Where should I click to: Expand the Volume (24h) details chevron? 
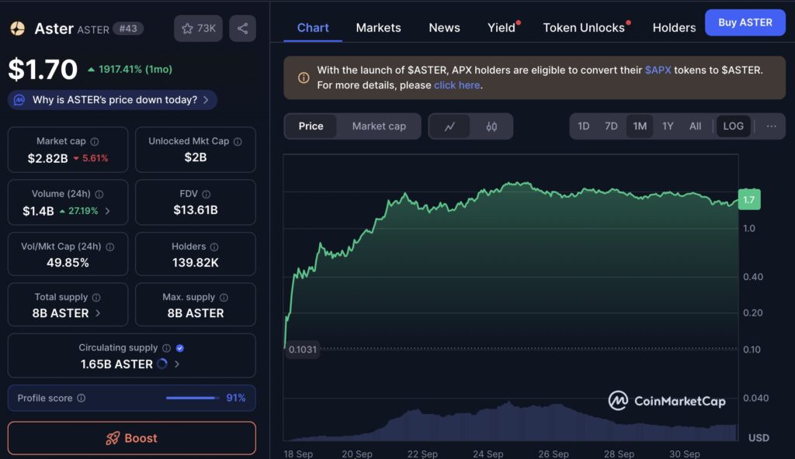[107, 211]
